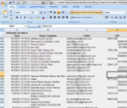This screenshot has width=127, height=108.
Task: Select all cells via corner button
Action: coord(2,30)
